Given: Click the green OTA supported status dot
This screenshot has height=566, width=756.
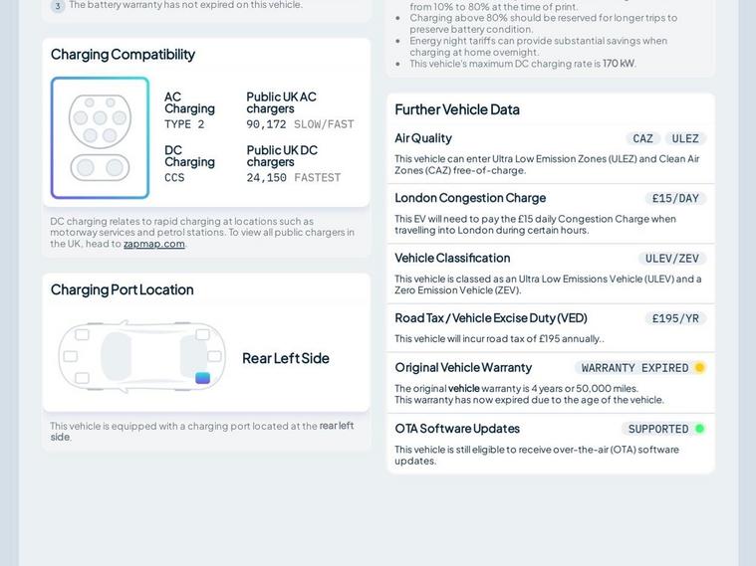Looking at the screenshot, I should pyautogui.click(x=699, y=429).
